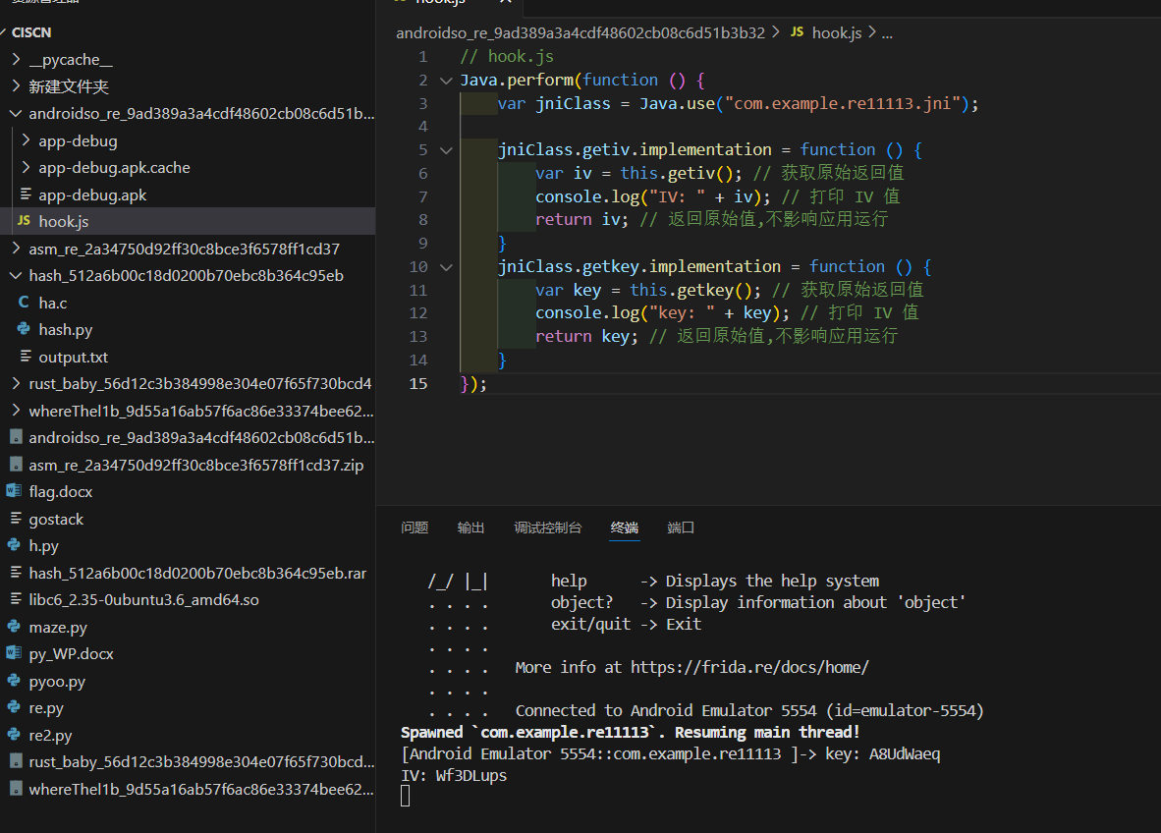1161x833 pixels.
Task: Click the breadcrumb ellipsis symbol segment
Action: click(887, 32)
